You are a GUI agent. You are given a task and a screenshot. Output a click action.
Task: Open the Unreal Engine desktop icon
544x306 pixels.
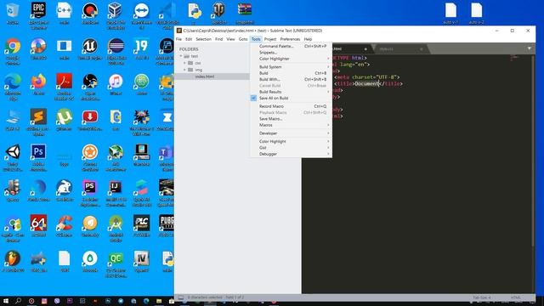90,49
